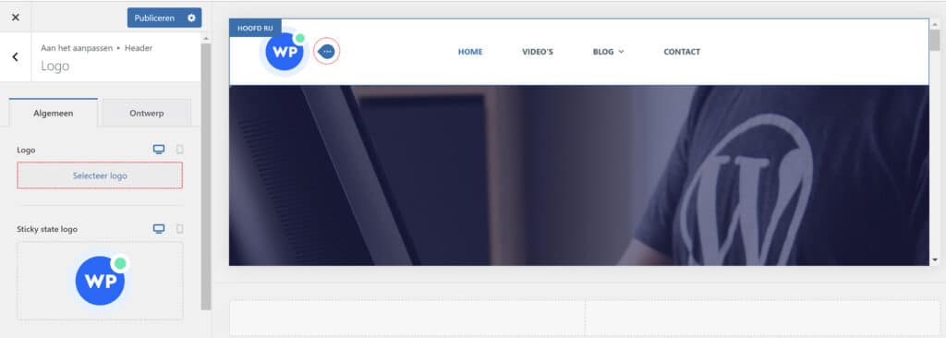Viewport: 946px width, 338px height.
Task: Click the Publiceren button
Action: tap(154, 18)
